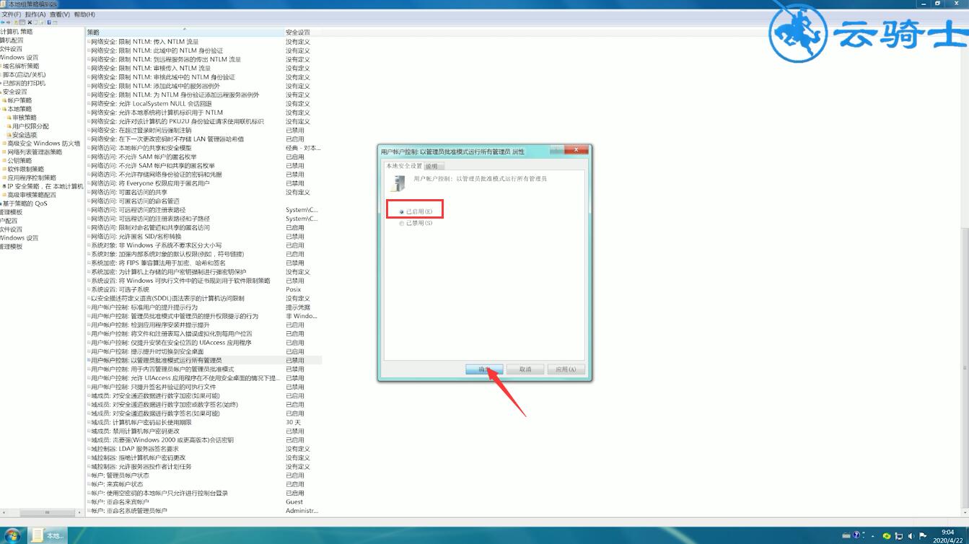Select the 已启用(E) radio button
The height and width of the screenshot is (544, 969).
point(402,211)
